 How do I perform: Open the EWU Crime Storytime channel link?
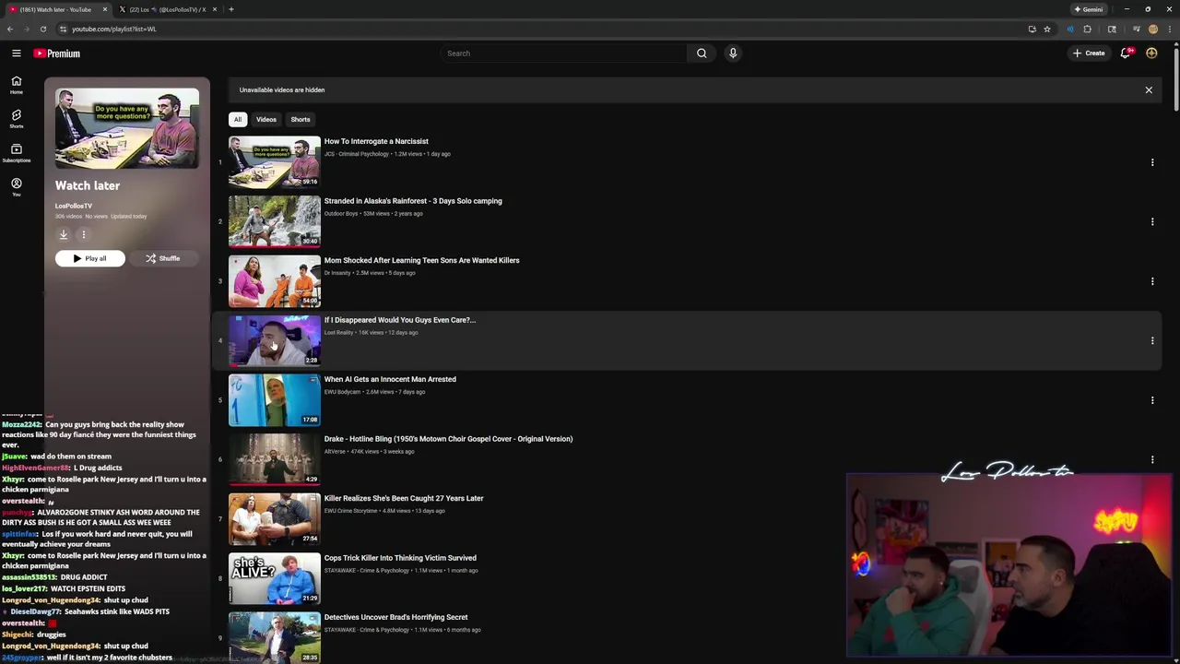click(351, 511)
